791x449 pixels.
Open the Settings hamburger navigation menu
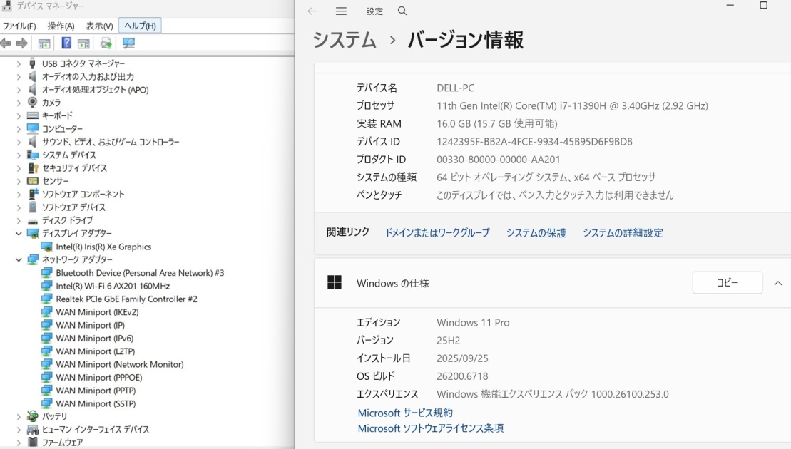click(341, 11)
